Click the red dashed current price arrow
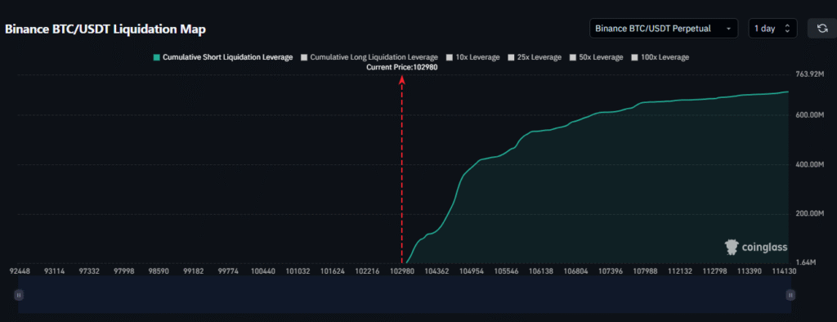The width and height of the screenshot is (837, 322). pyautogui.click(x=402, y=169)
